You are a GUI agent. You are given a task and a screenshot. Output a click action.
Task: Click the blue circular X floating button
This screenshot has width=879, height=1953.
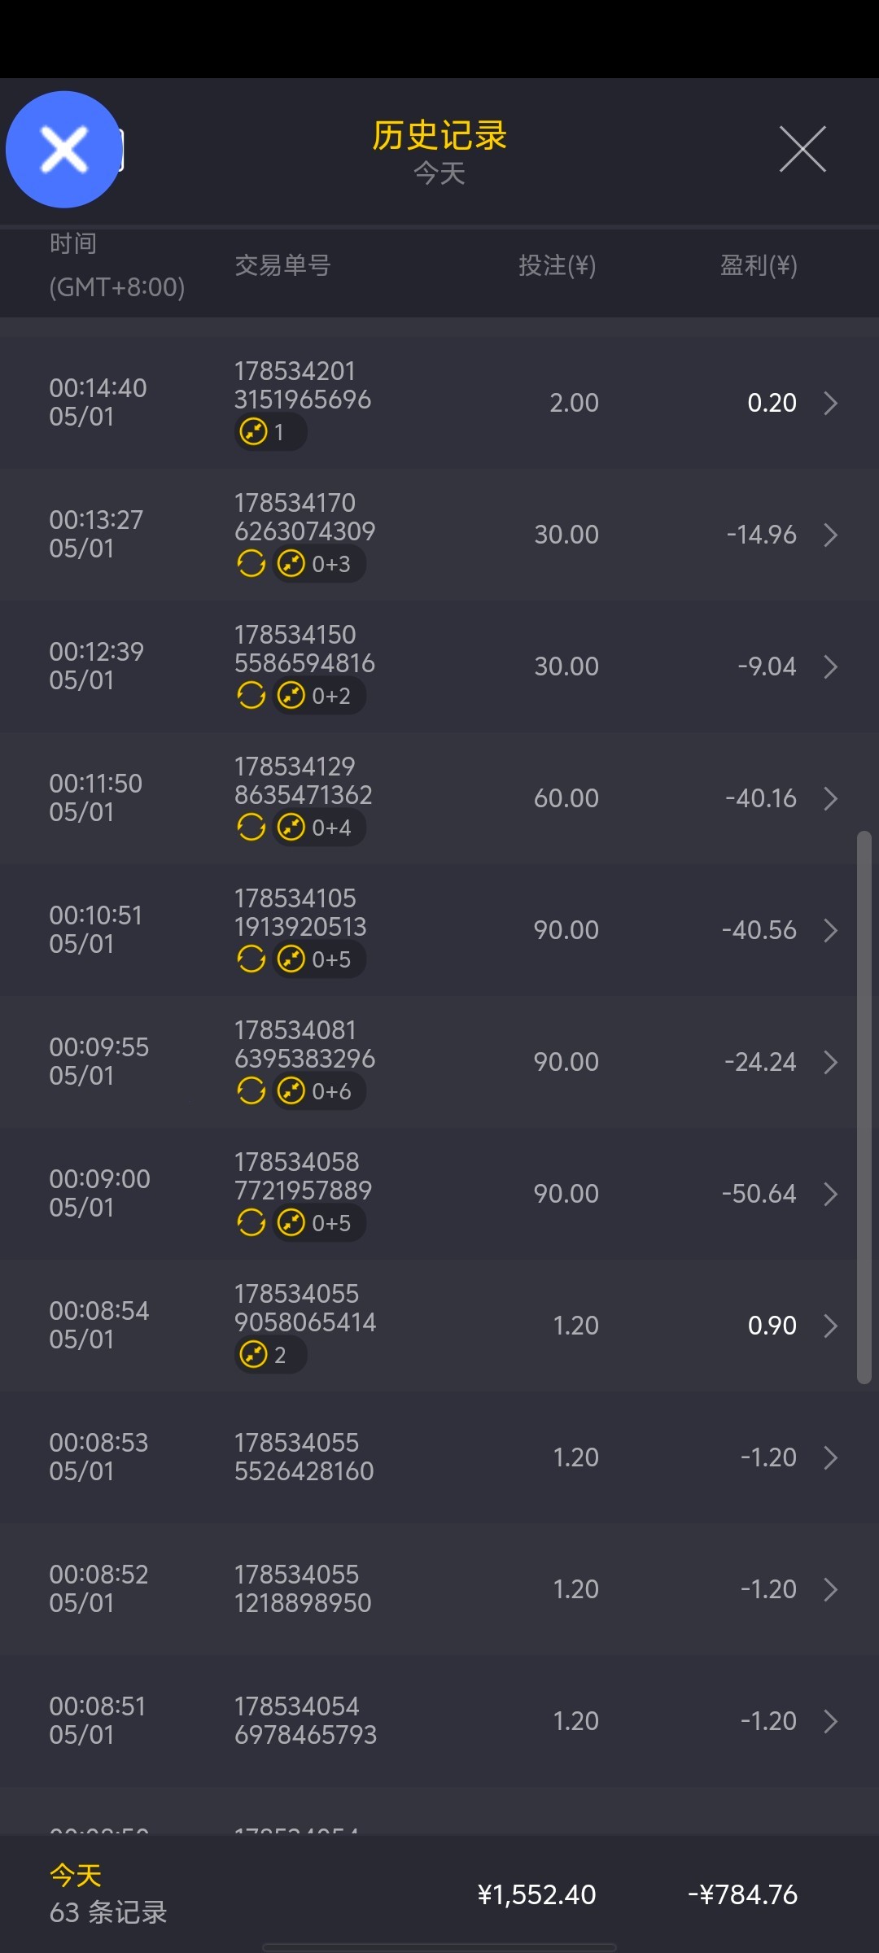coord(63,150)
